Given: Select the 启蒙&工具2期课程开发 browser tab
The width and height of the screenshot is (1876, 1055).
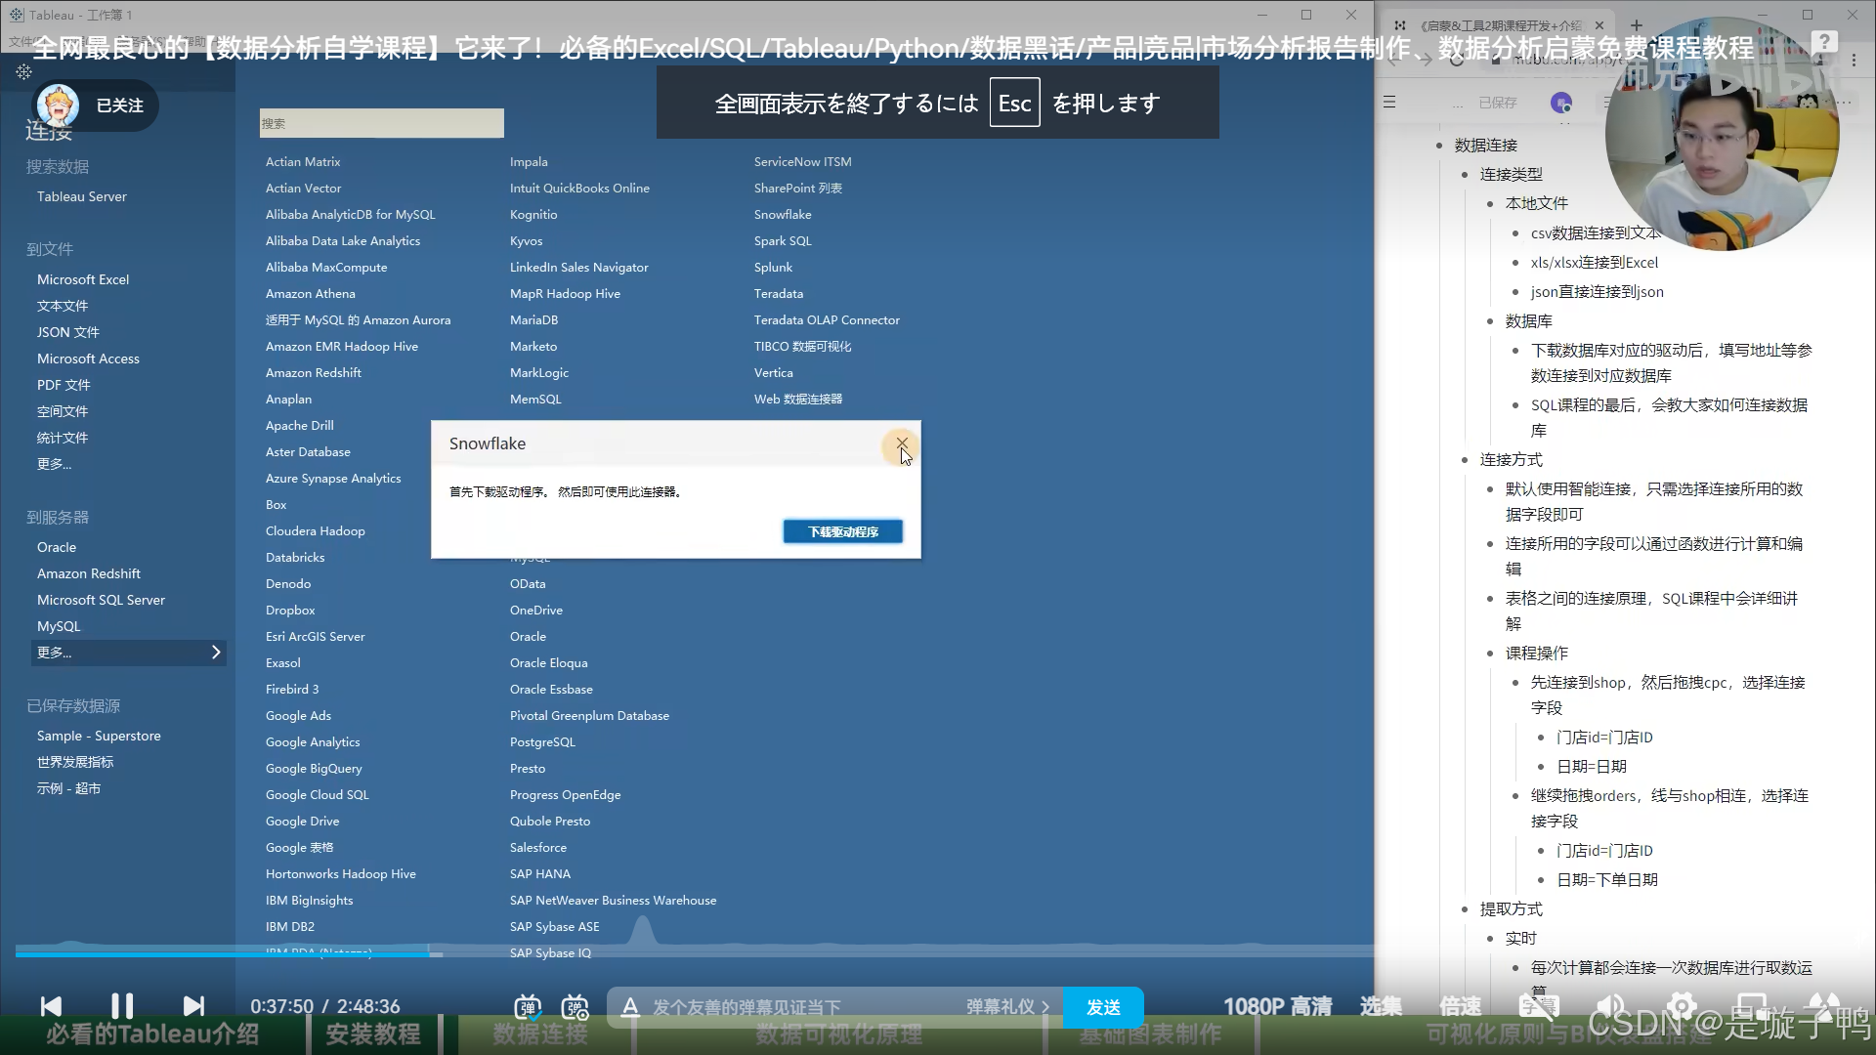Looking at the screenshot, I should [1500, 25].
